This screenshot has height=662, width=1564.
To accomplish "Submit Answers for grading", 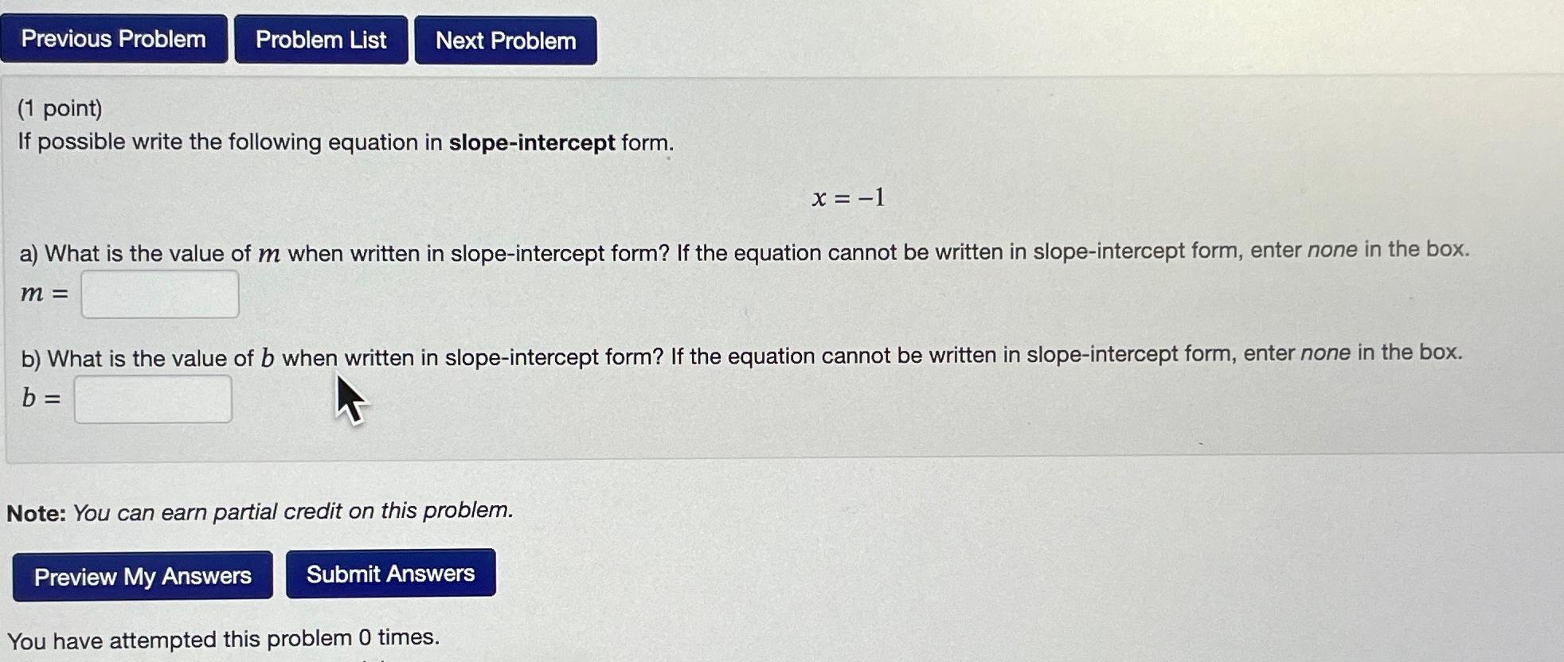I will click(391, 573).
